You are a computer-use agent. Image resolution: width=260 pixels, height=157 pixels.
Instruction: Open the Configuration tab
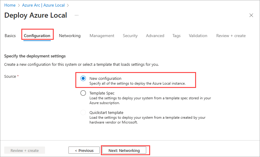point(37,36)
